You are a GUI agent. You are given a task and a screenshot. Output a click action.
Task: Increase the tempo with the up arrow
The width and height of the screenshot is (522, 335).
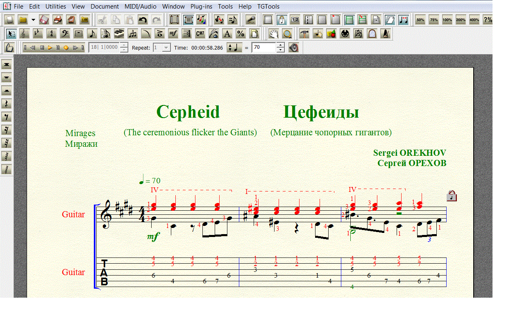click(280, 45)
